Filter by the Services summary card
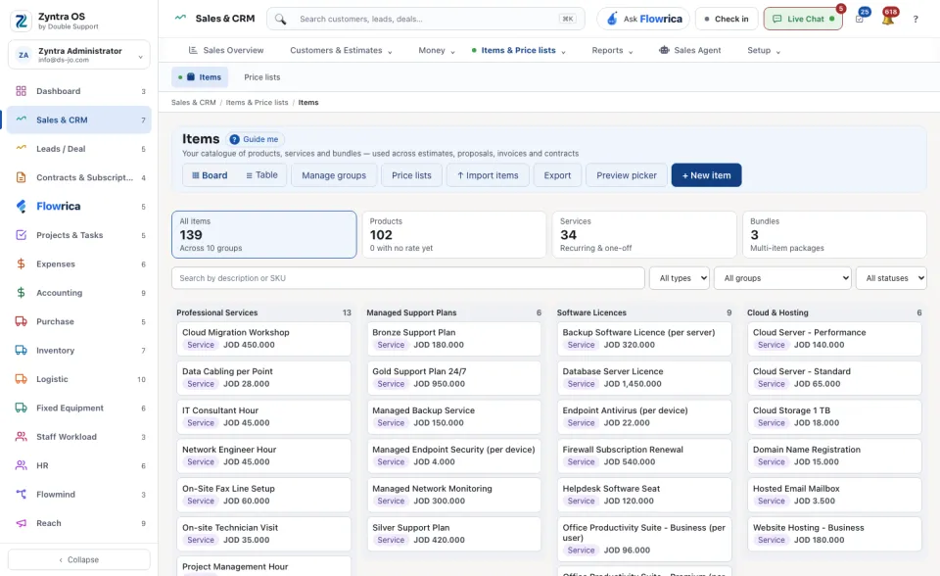This screenshot has width=940, height=576. [x=644, y=234]
